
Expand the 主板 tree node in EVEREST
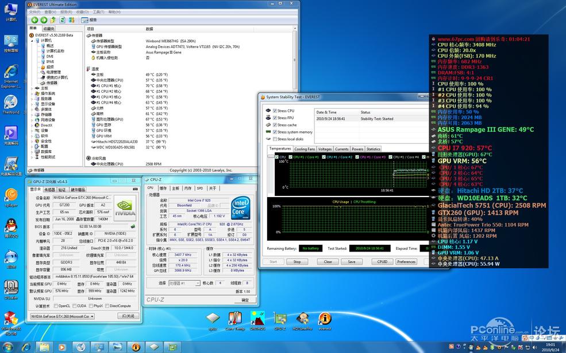[x=32, y=88]
